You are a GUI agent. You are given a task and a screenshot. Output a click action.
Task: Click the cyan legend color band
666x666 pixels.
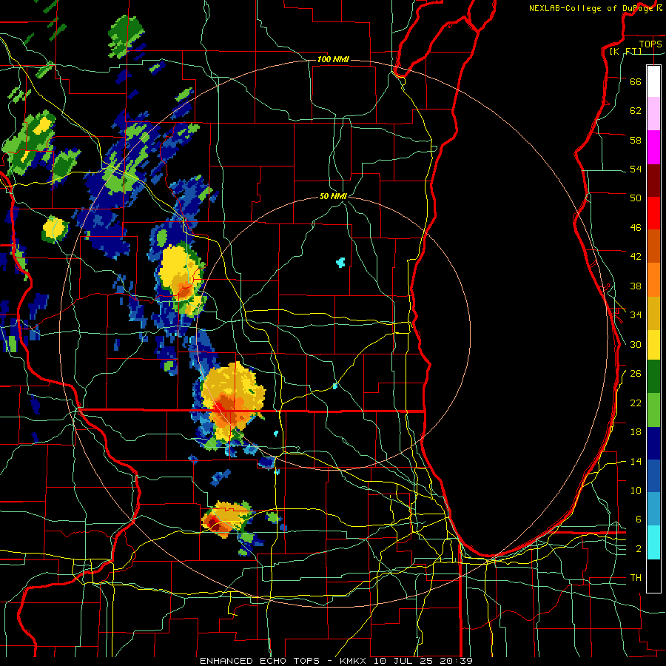(653, 543)
